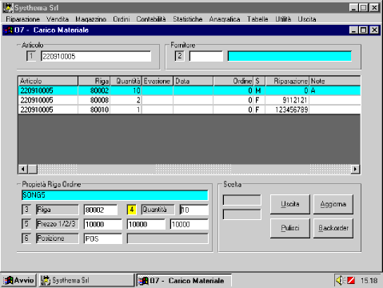Click Riparazione cell 123456789

click(x=287, y=110)
